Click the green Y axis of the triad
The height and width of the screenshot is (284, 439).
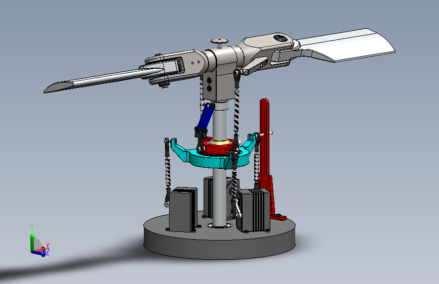32,242
